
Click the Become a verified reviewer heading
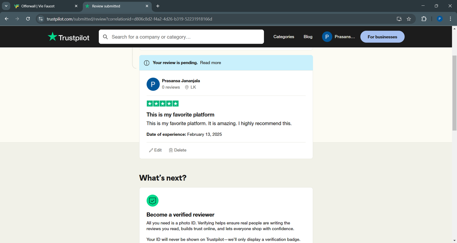[x=180, y=215]
